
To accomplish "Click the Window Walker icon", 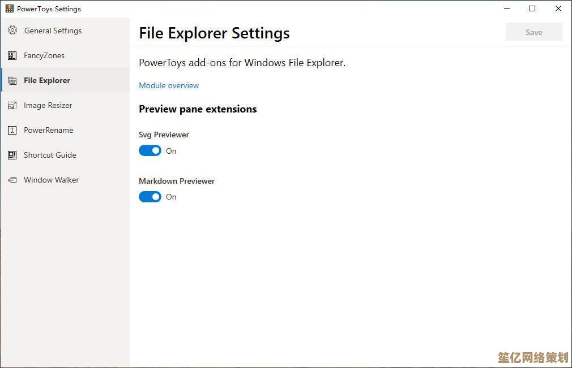I will click(12, 180).
